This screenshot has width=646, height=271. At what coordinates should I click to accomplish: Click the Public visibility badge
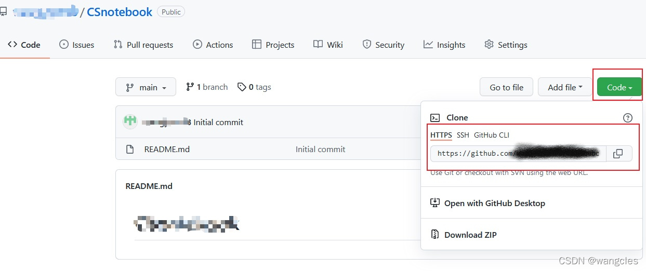tap(171, 12)
